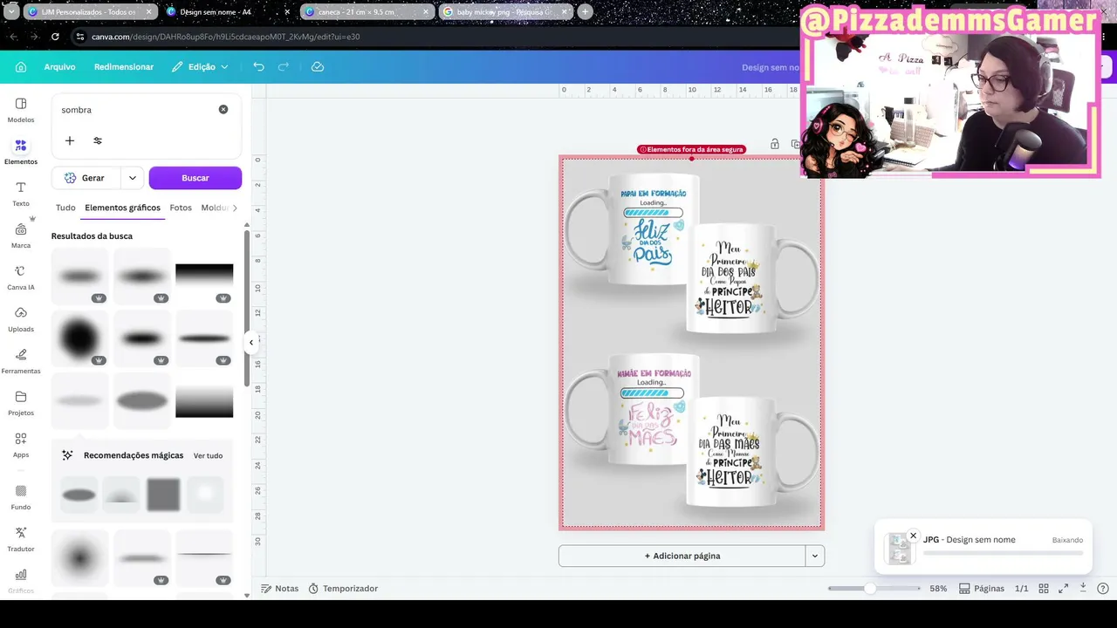Dismiss the JPG download notification
This screenshot has width=1117, height=628.
[913, 536]
